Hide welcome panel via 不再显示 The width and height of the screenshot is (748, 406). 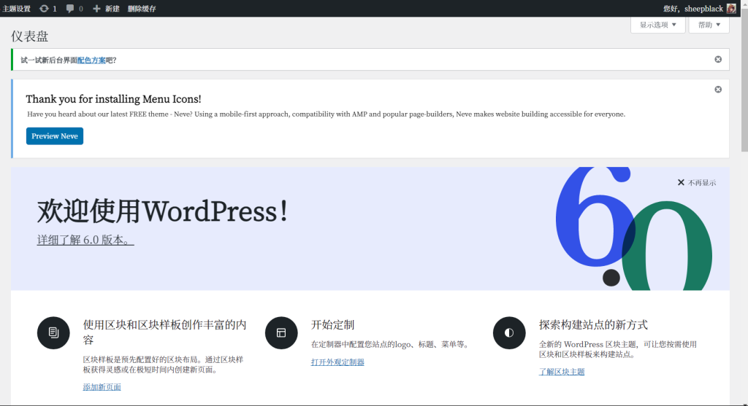tap(696, 183)
